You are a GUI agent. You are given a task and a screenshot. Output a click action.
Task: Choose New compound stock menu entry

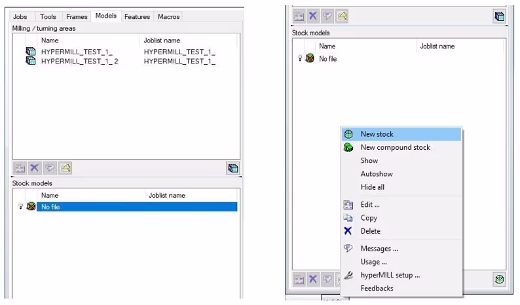pyautogui.click(x=401, y=147)
